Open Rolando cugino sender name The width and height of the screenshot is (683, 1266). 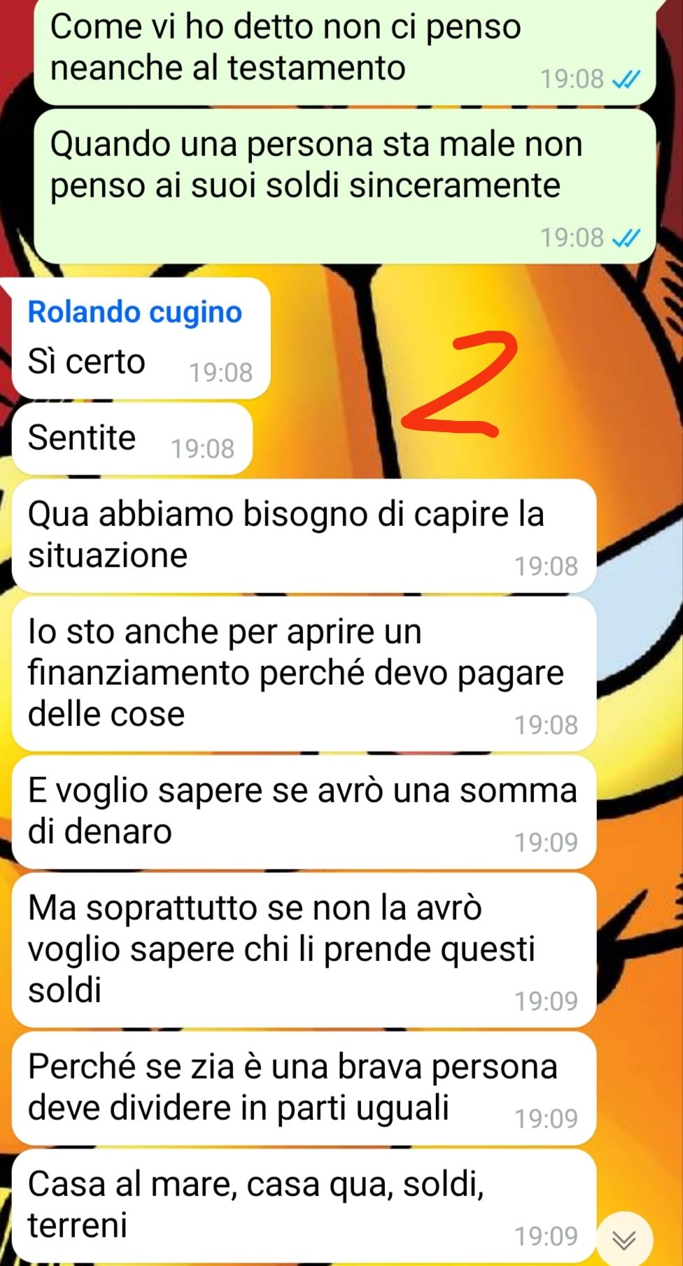pos(134,312)
